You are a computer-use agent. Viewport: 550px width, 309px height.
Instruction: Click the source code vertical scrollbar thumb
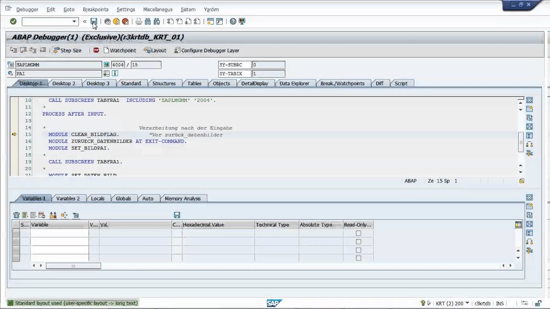(521, 142)
